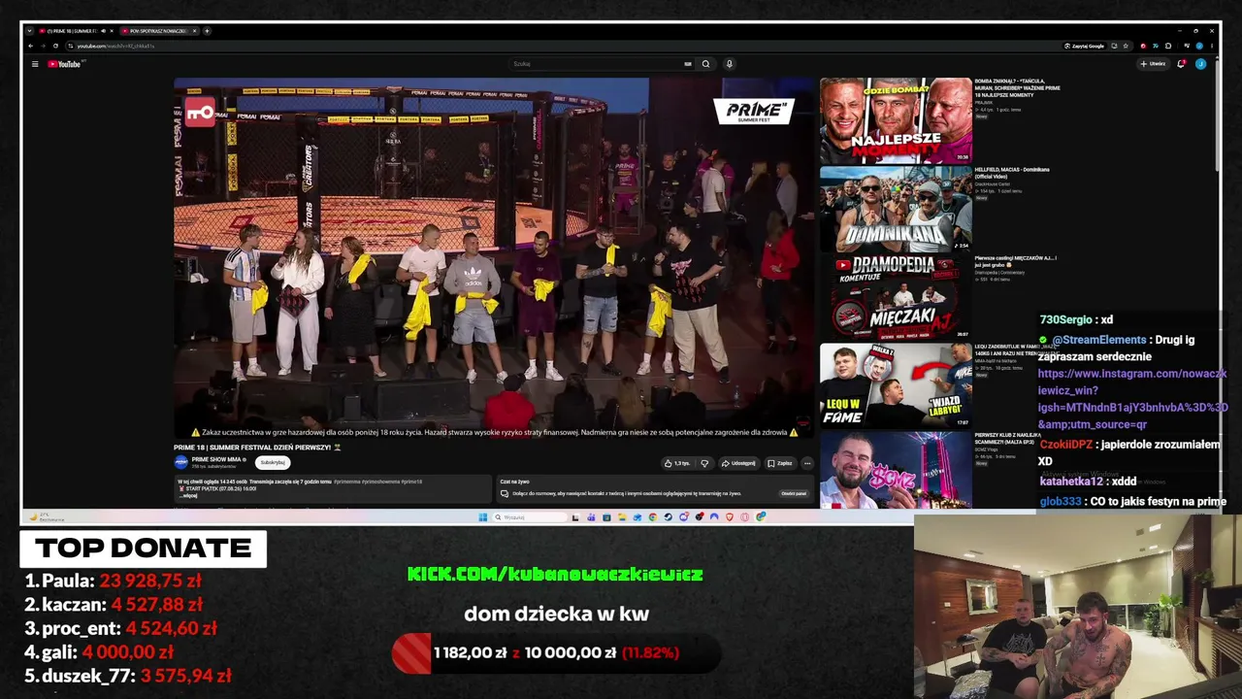
Task: Share the video with Udostępnij
Action: tap(738, 463)
